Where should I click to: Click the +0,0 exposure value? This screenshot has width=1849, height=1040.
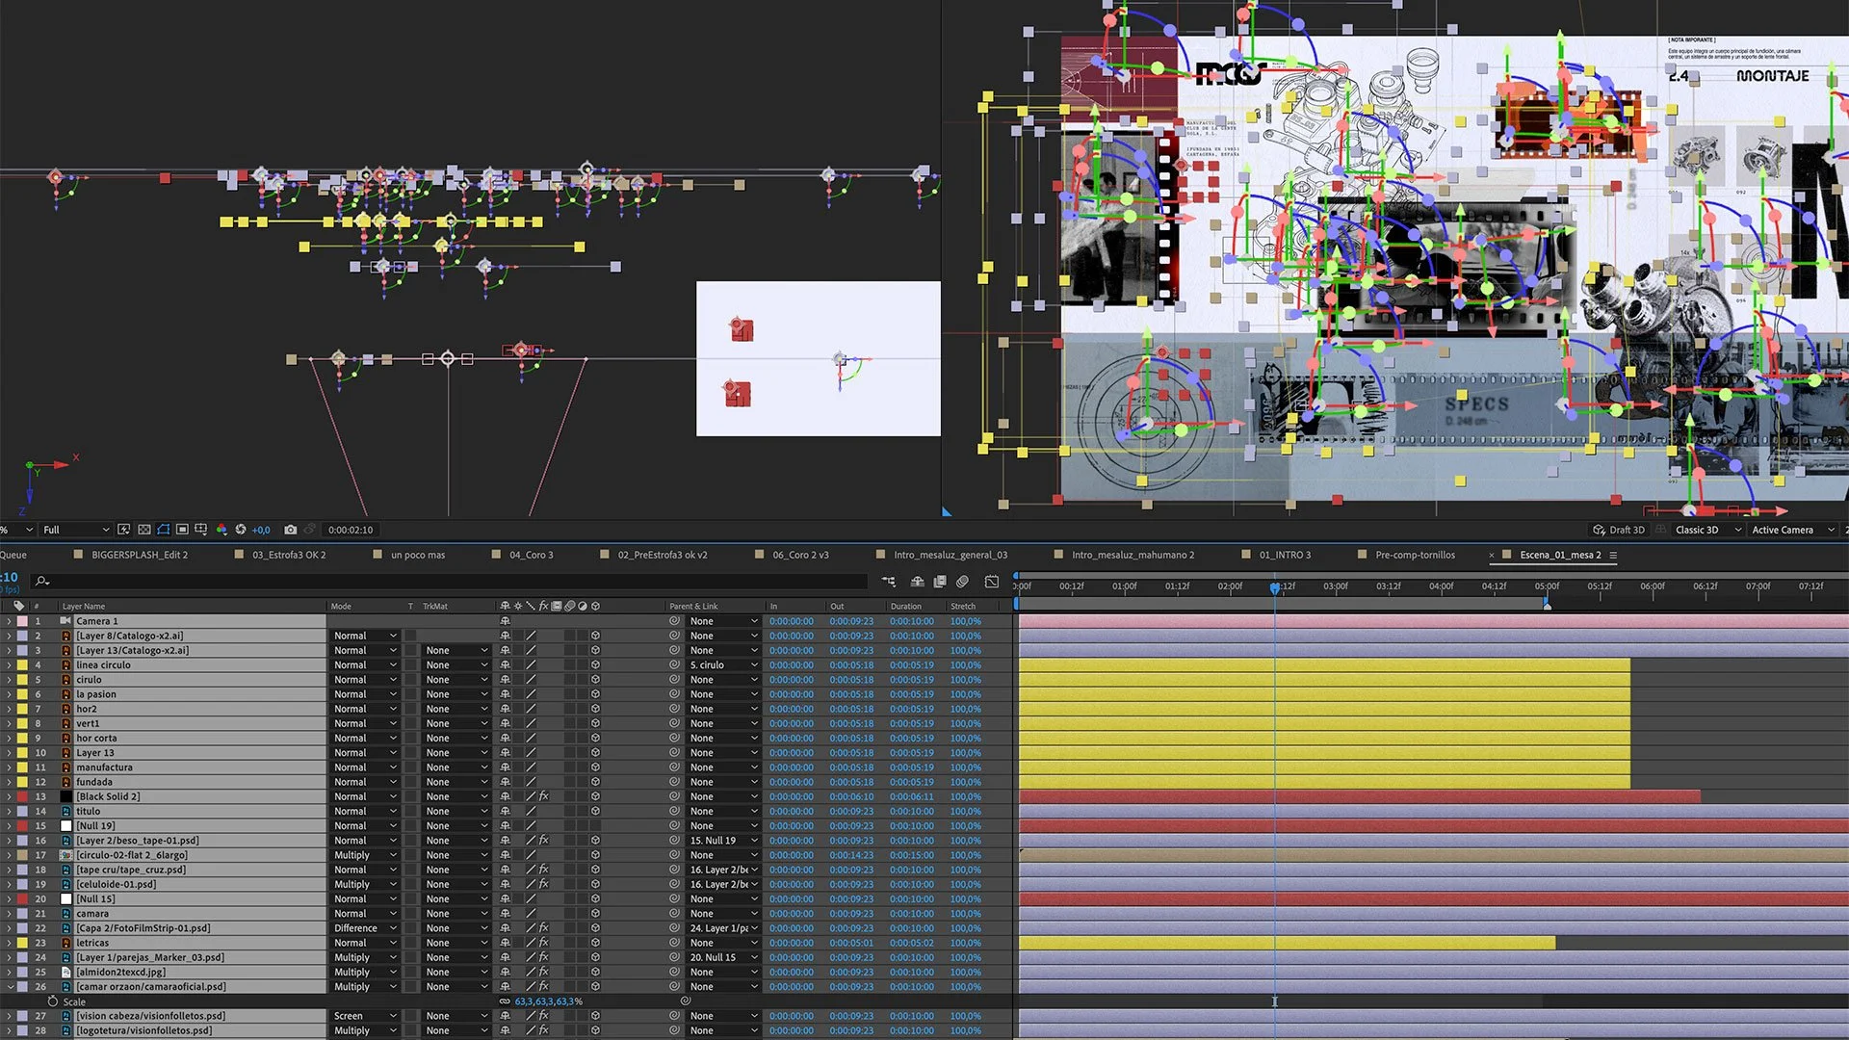(x=261, y=531)
